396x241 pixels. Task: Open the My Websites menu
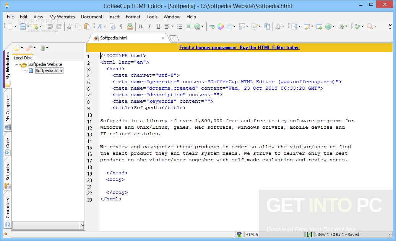[62, 17]
